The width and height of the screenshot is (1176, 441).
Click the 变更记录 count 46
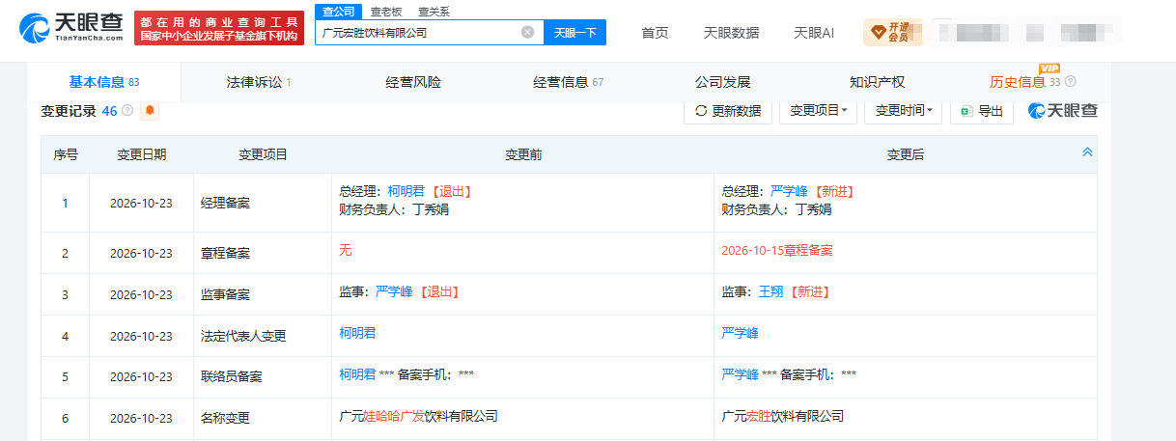(x=109, y=111)
